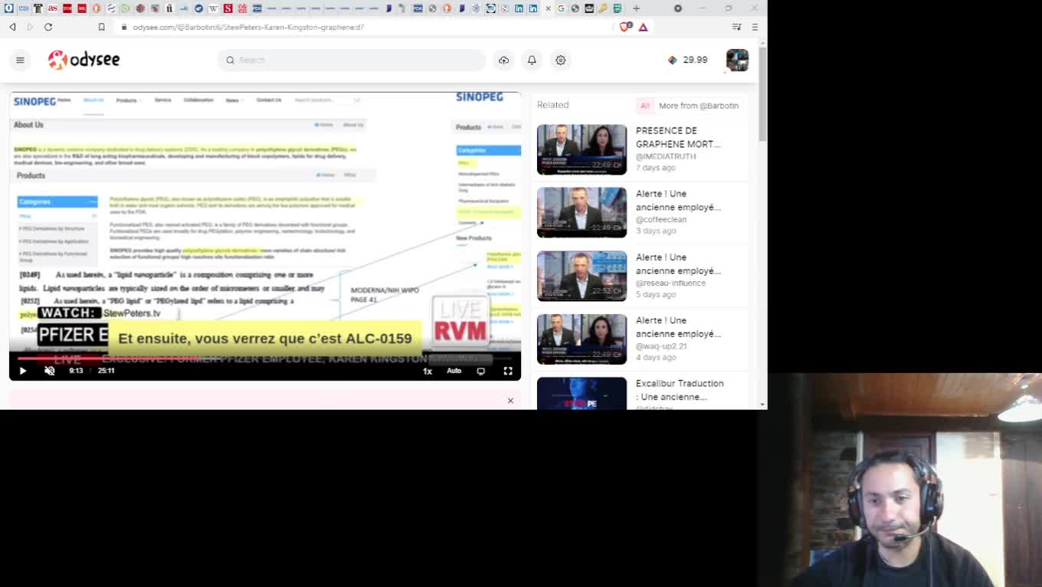This screenshot has width=1042, height=587.
Task: Seek on the video progress bar
Action: point(265,358)
